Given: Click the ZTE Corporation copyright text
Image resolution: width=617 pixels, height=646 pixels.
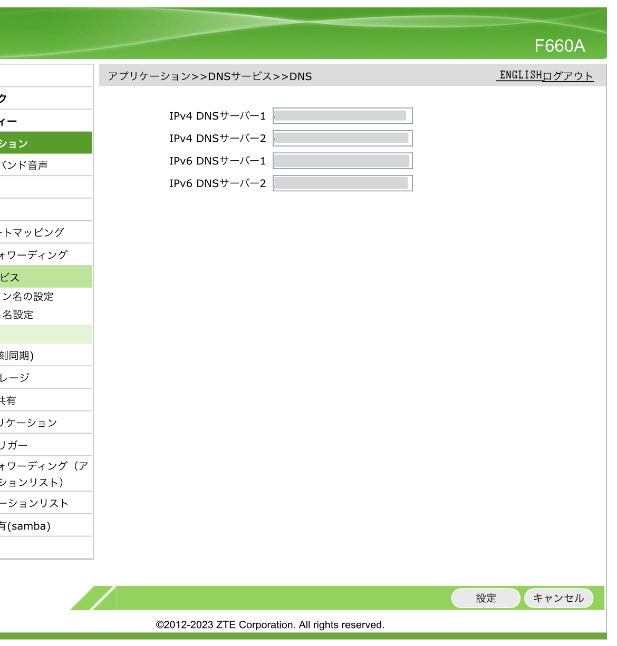Looking at the screenshot, I should [270, 625].
